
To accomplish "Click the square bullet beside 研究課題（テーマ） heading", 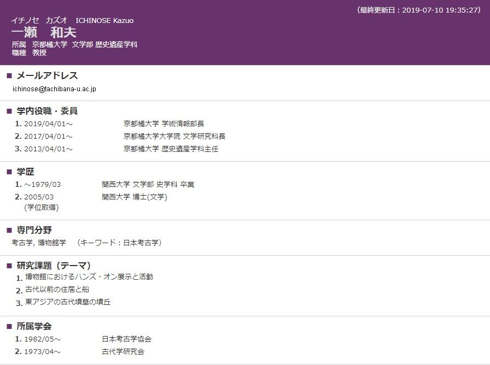I will (9, 266).
